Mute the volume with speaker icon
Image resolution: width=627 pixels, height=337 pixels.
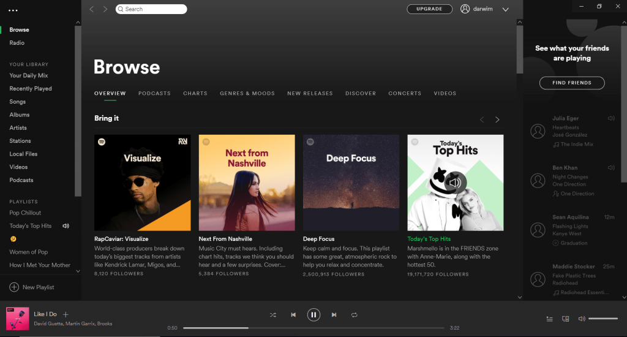coord(581,319)
